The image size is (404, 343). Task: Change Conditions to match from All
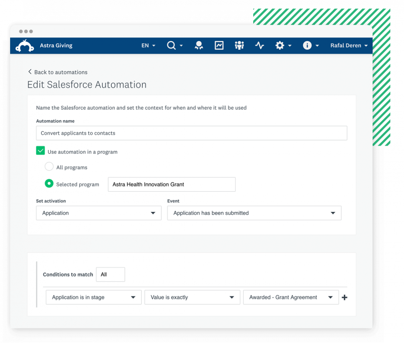tap(110, 274)
